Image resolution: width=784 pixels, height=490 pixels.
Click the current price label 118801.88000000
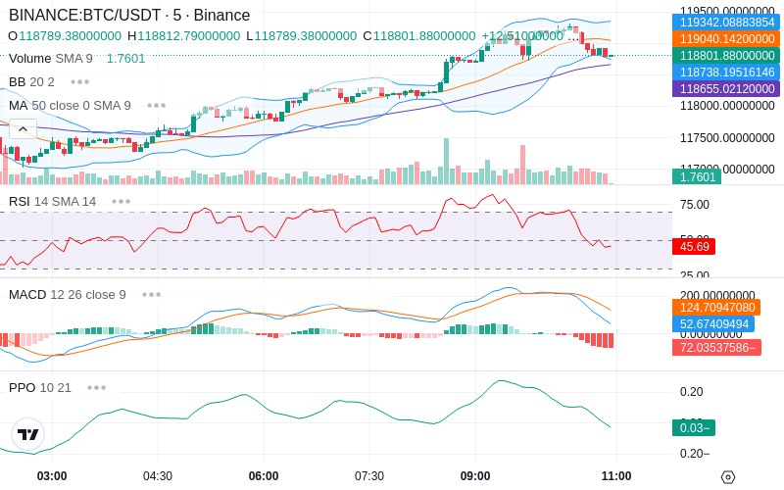click(x=726, y=56)
